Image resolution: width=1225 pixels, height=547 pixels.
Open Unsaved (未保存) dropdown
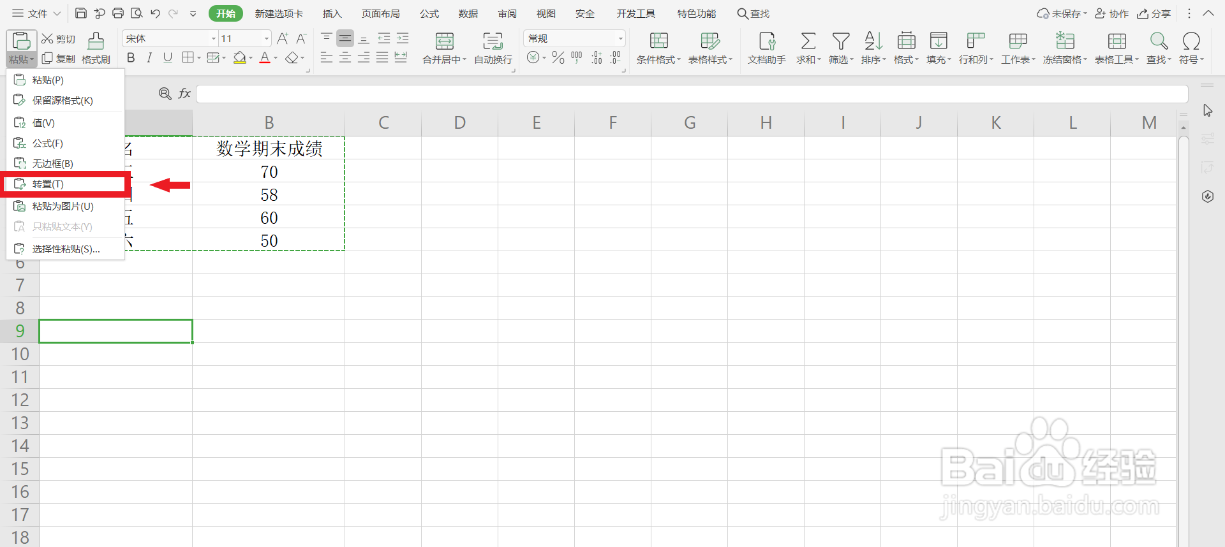click(1062, 13)
